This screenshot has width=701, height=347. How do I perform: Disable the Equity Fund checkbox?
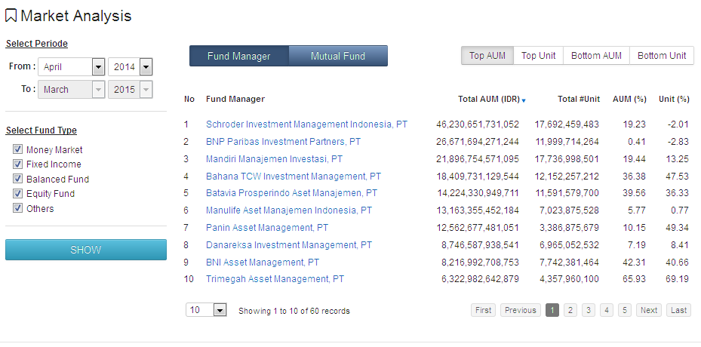[17, 194]
